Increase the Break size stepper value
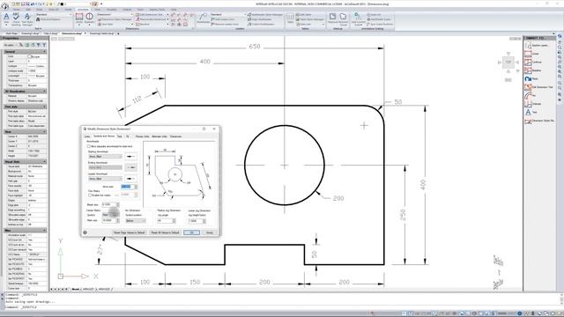This screenshot has width=564, height=317. point(117,203)
